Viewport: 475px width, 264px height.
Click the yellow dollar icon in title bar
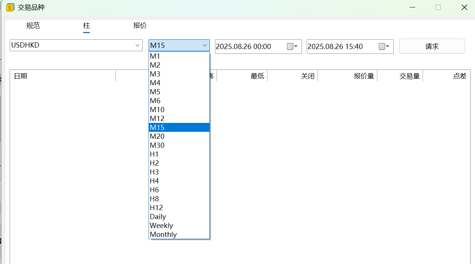(x=10, y=7)
